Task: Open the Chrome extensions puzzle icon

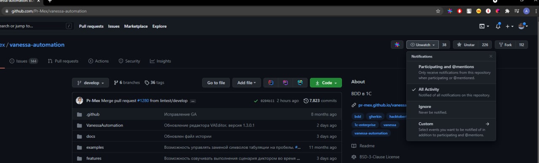Action: coord(507,11)
